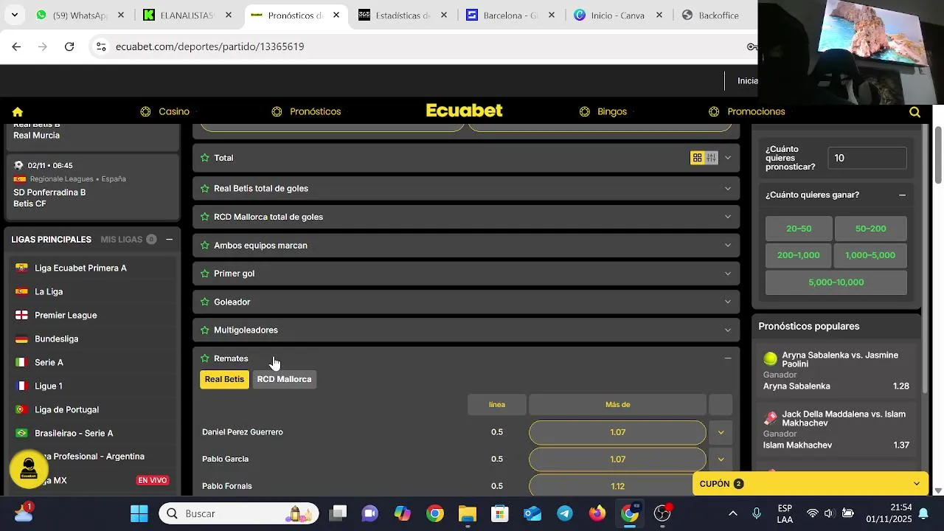Pick Daniel Perez Guerrero odds 1.07

617,432
